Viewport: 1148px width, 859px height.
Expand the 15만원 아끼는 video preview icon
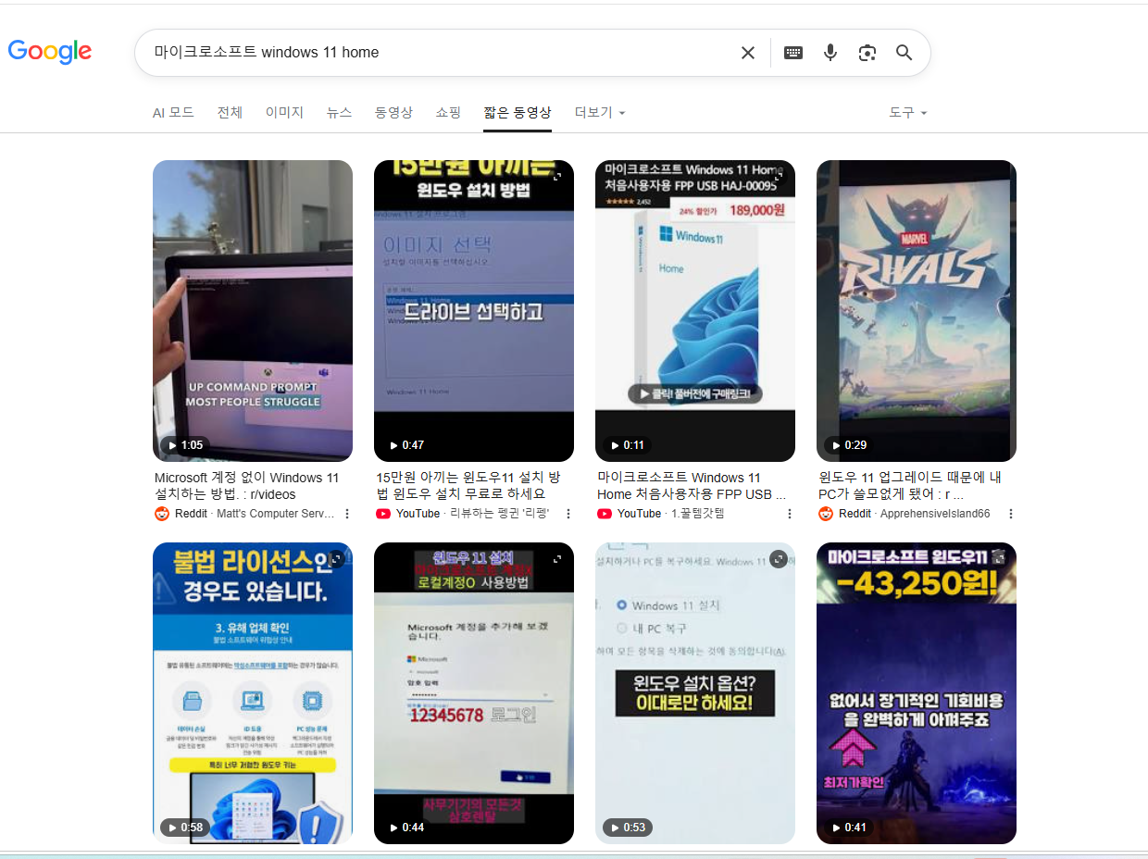(557, 177)
